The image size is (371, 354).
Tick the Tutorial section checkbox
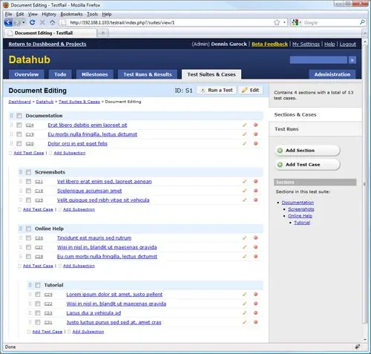coord(38,285)
